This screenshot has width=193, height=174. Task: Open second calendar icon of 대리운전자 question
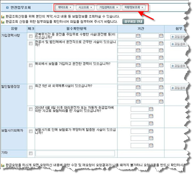[151, 116]
